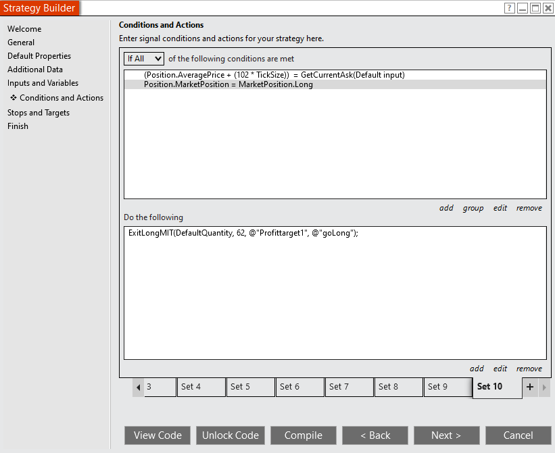Go back with the < Back button

click(x=375, y=435)
